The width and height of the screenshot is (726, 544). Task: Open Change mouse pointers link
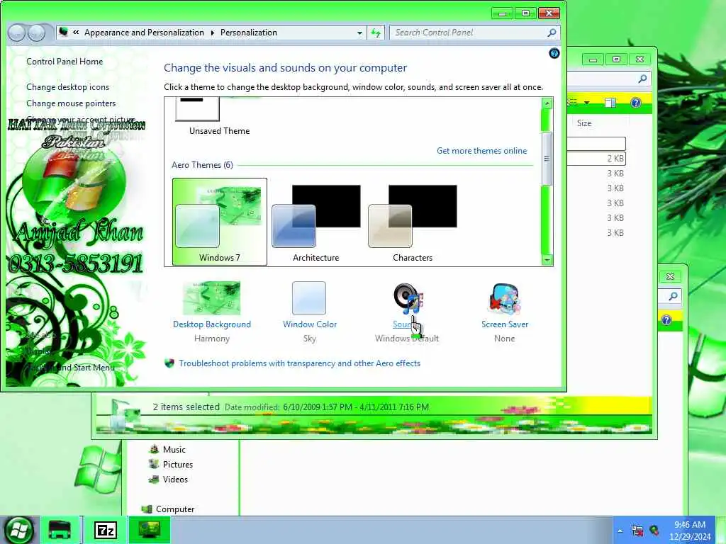[x=71, y=103]
